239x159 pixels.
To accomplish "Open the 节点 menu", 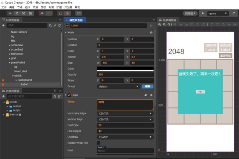I will (19, 7).
